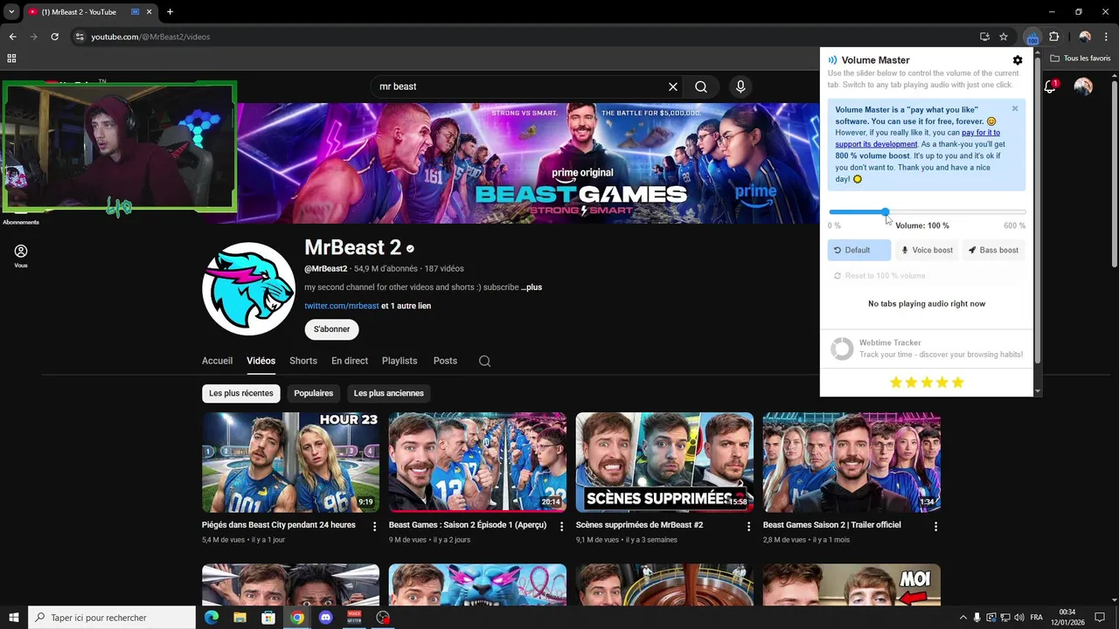Filter by Les plus récentes
This screenshot has width=1119, height=629.
click(241, 393)
